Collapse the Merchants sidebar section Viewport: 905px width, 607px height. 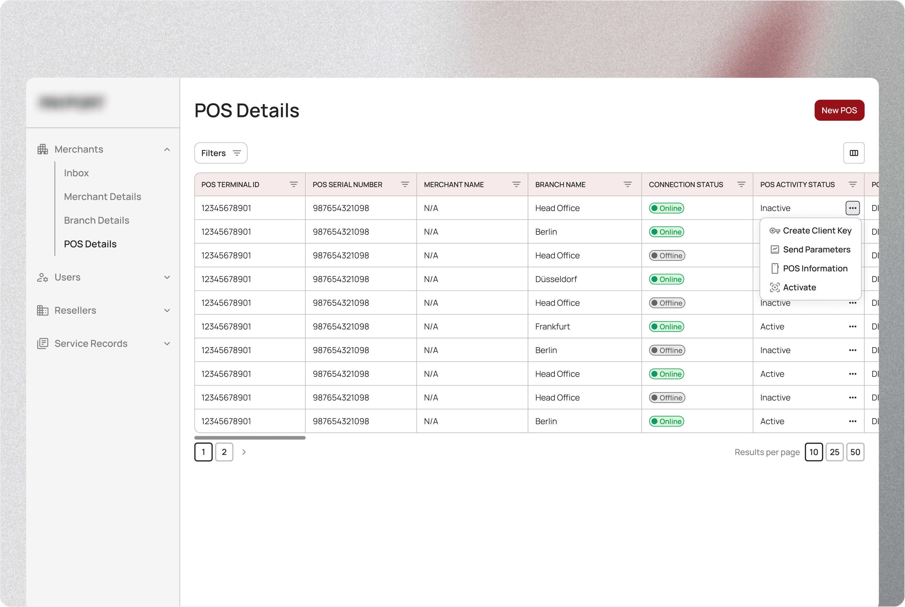pos(167,150)
